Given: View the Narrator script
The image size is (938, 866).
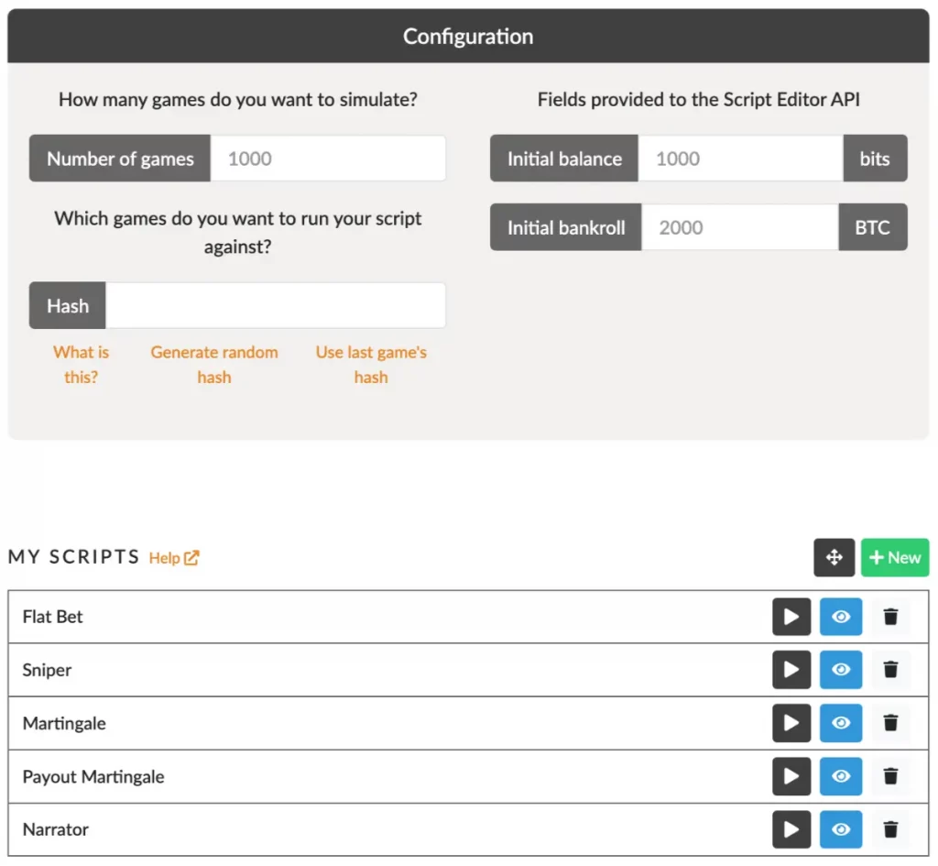Looking at the screenshot, I should [x=841, y=829].
